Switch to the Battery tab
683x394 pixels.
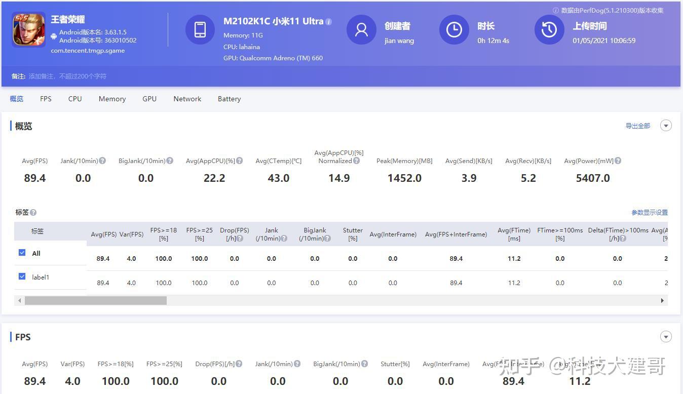tap(229, 99)
